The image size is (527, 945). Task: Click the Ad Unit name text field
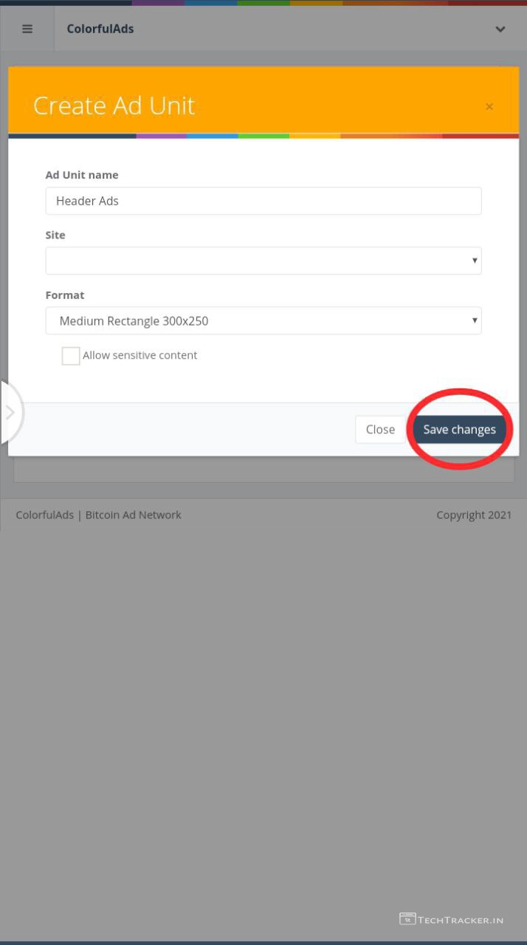pos(263,201)
